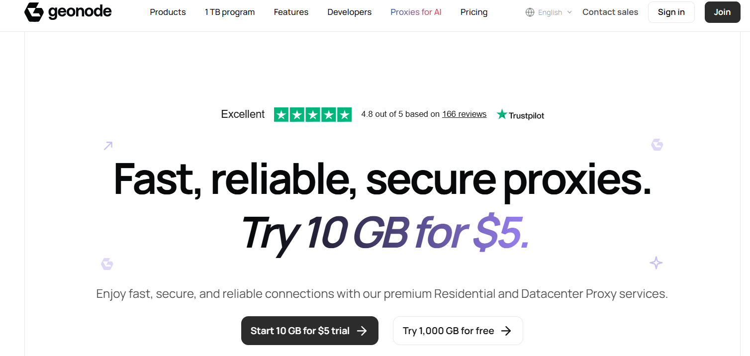The height and width of the screenshot is (356, 750).
Task: Click the Trustpilot star logo
Action: 502,114
